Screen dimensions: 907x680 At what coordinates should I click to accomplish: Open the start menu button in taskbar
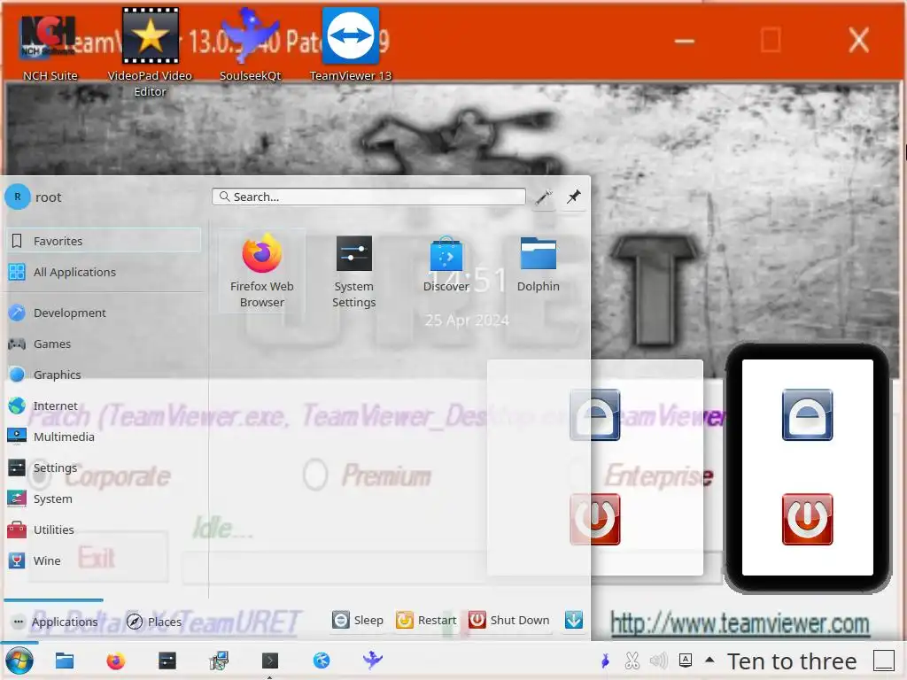click(19, 661)
